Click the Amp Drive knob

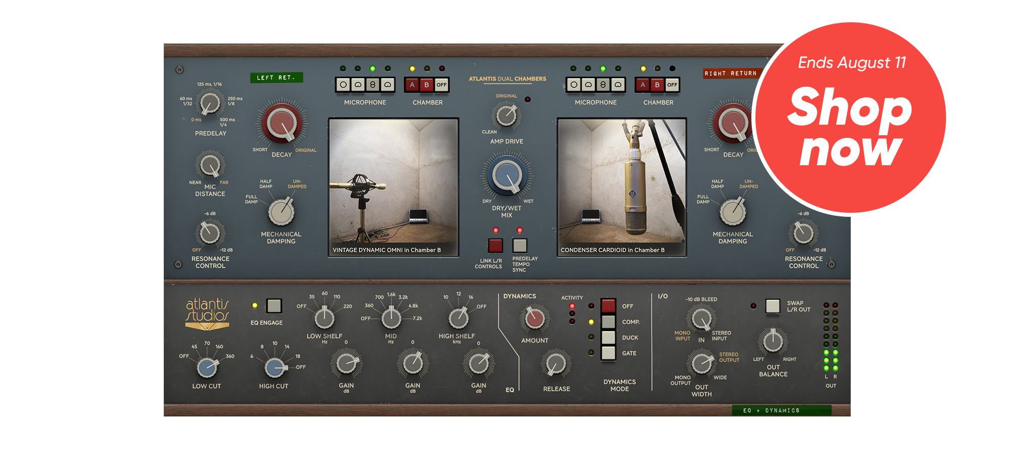point(506,115)
